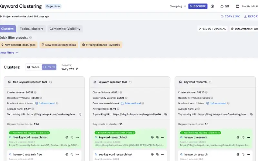
Task: Apply New product page ideas preset
Action: (59, 45)
